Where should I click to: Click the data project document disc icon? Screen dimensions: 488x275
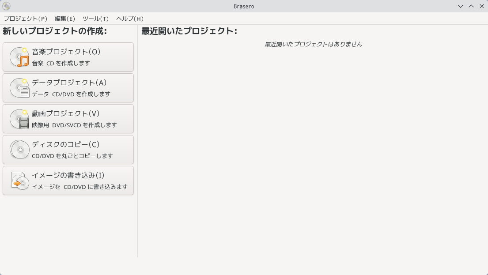pos(19,88)
